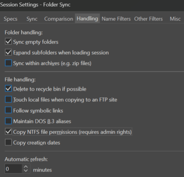This screenshot has width=184, height=177.
Task: Open the Misc tab
Action: pyautogui.click(x=175, y=19)
